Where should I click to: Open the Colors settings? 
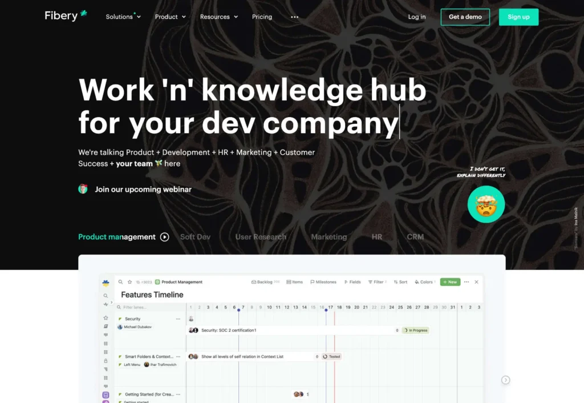(425, 282)
